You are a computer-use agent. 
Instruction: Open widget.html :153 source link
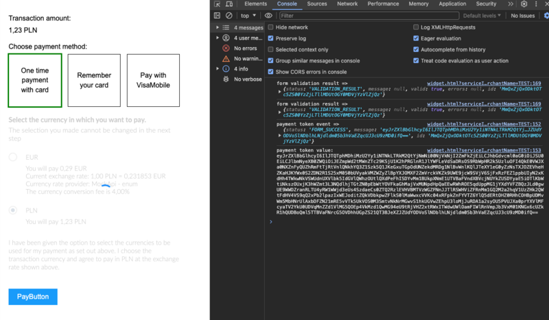[484, 150]
